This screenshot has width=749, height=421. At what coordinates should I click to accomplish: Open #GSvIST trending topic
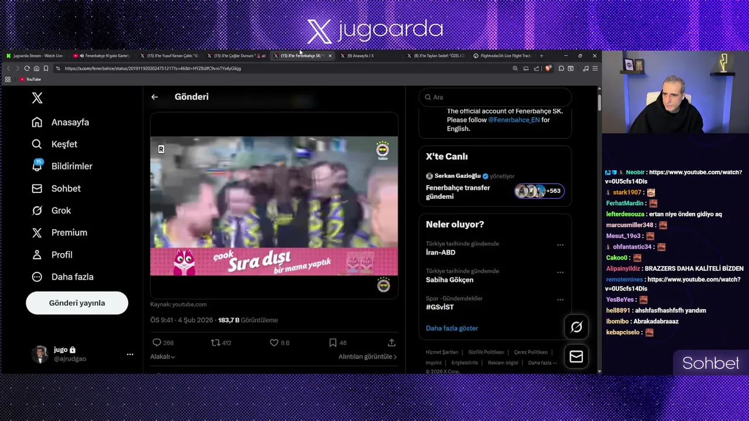click(x=440, y=307)
